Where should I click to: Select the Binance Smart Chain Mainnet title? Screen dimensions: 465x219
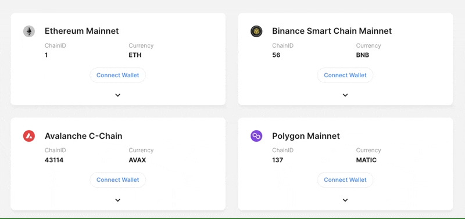coord(332,31)
